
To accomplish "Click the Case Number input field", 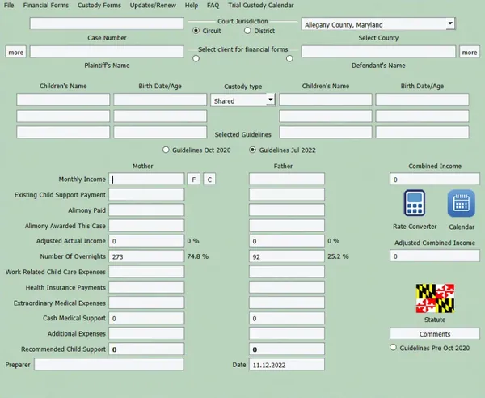I will [107, 23].
